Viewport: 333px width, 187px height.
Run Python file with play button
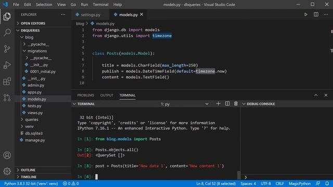click(x=306, y=15)
